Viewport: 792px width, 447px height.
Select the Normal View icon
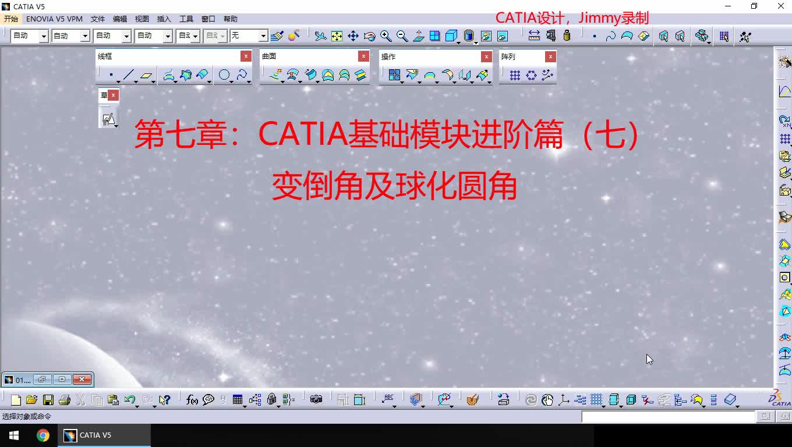point(418,36)
